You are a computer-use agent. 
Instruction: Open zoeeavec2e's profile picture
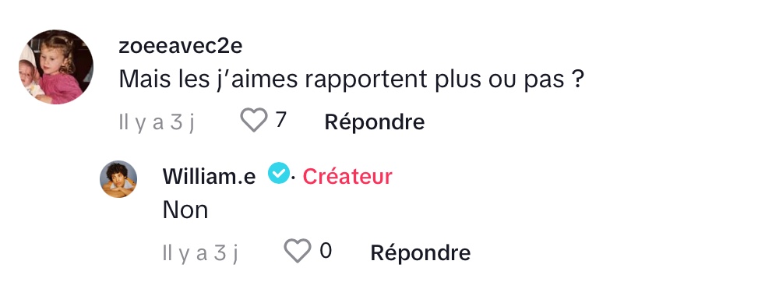[x=56, y=67]
